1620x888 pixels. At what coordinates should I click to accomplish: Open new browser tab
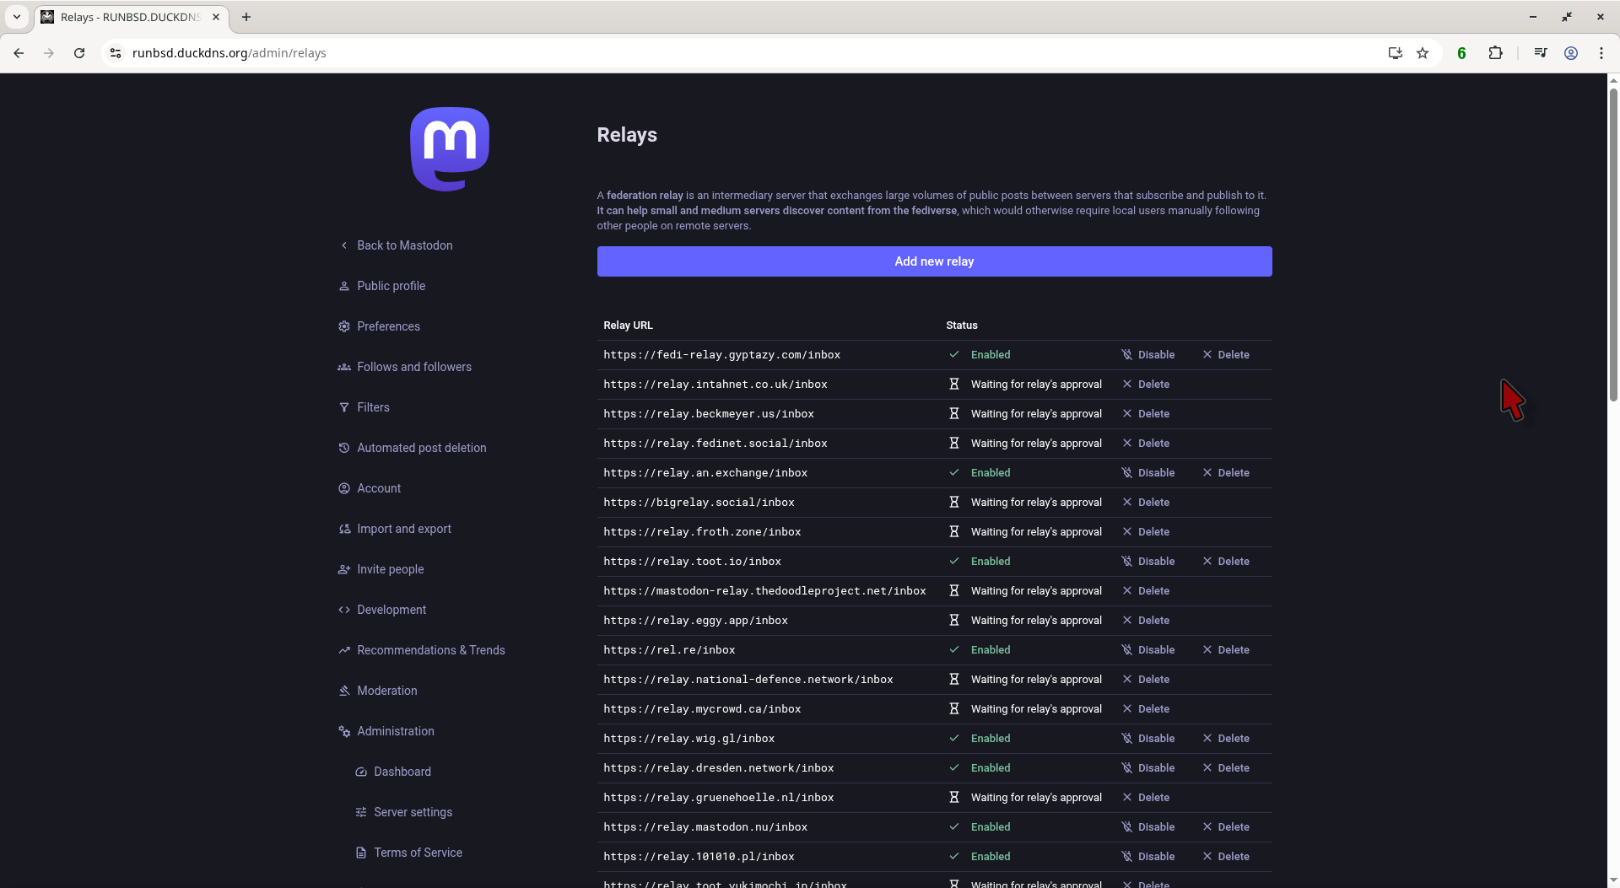coord(246,17)
